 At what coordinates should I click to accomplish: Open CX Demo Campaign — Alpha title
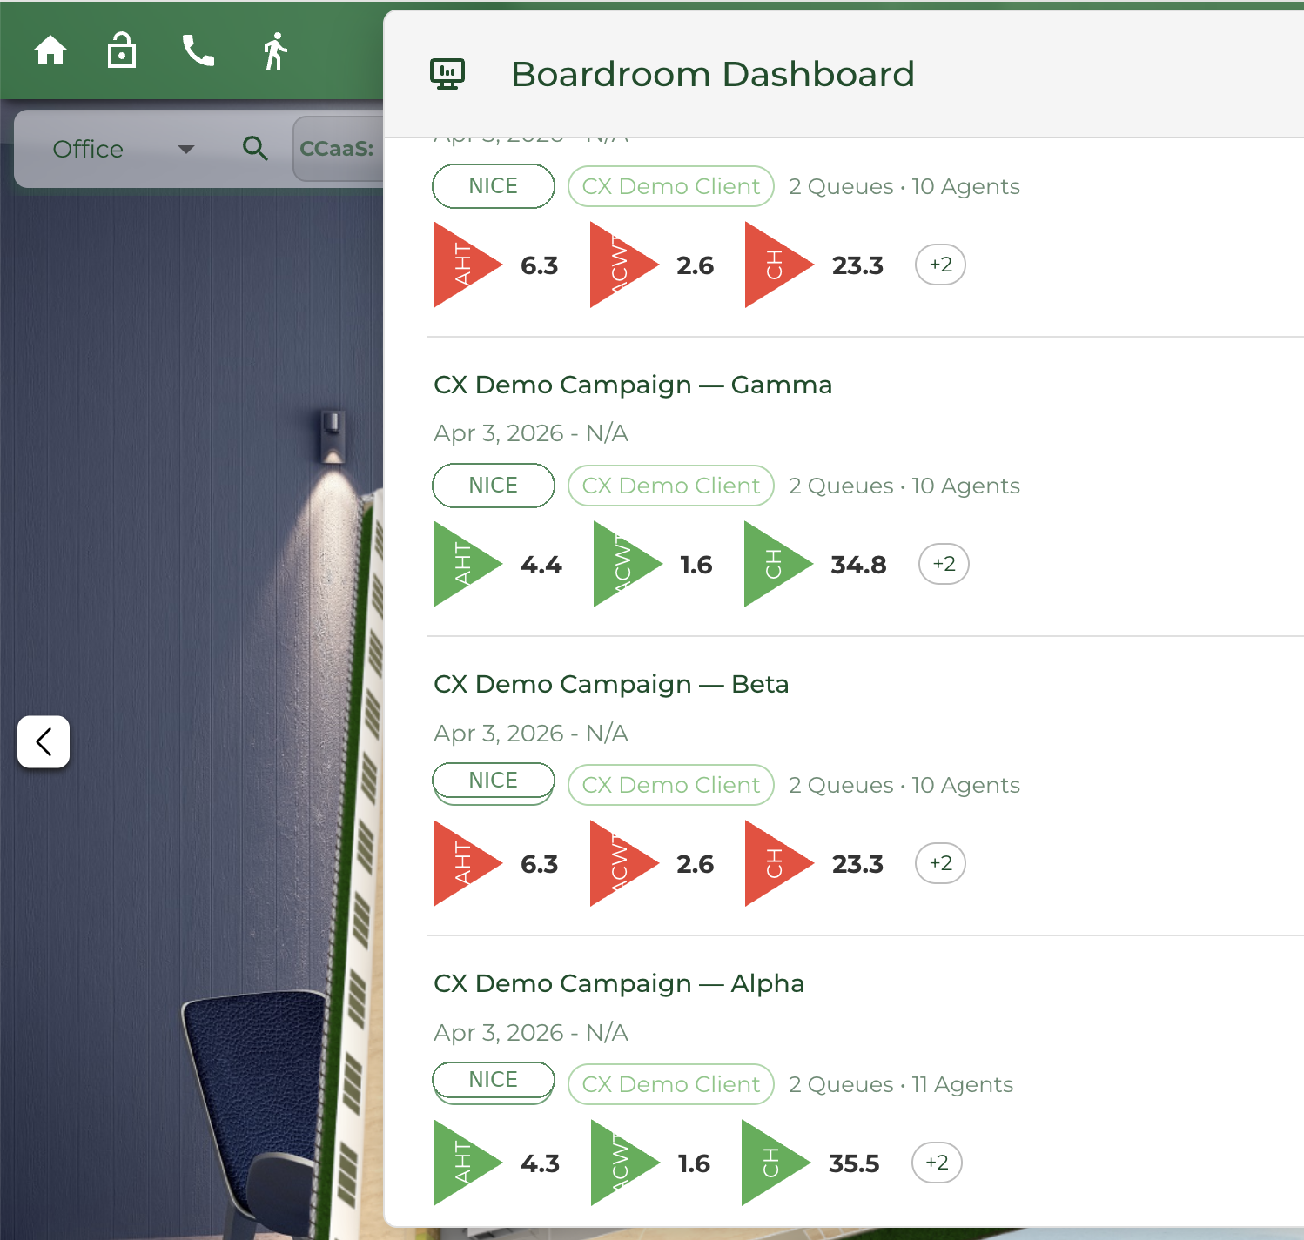(619, 983)
